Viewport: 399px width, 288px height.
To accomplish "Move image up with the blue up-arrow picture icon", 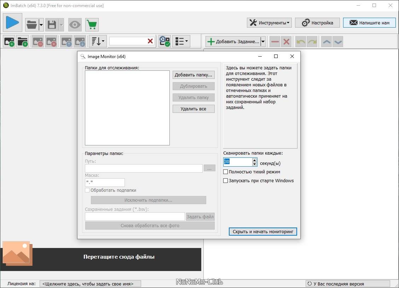I will tap(66, 41).
